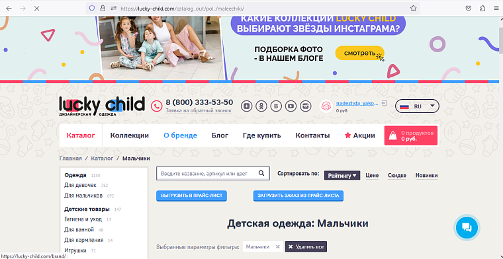Image resolution: width=503 pixels, height=259 pixels.
Task: Open the nadezhda_yako profile link
Action: tap(357, 104)
